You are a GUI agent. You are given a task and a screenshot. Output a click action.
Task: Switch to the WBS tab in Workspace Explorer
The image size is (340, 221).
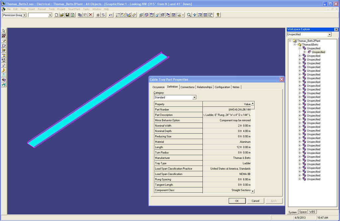312,212
